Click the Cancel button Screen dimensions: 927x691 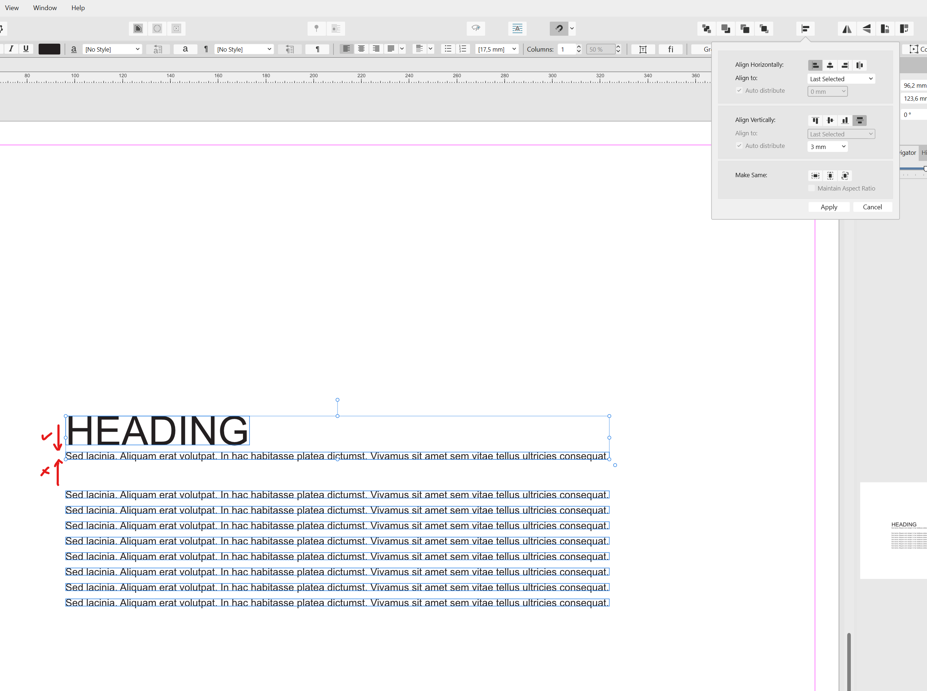click(872, 207)
